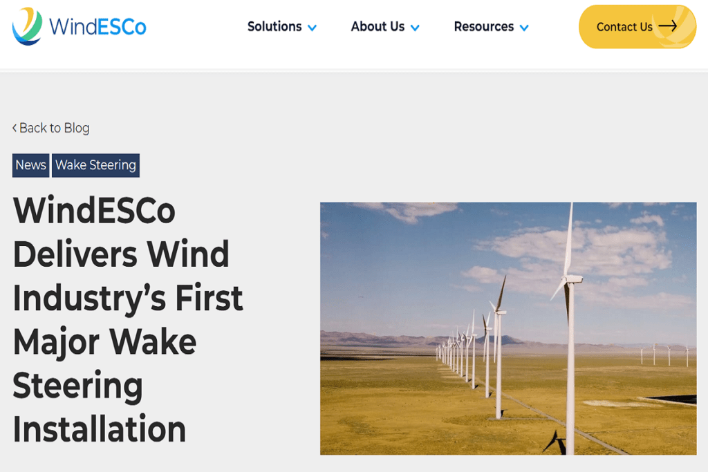Image resolution: width=708 pixels, height=472 pixels.
Task: Expand the chevron beside About Us
Action: point(415,28)
